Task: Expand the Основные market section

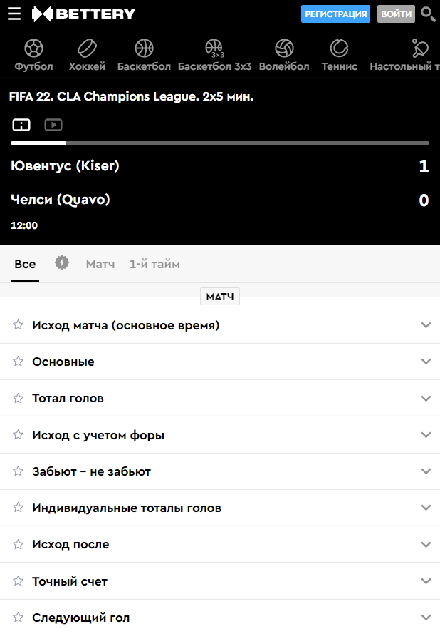Action: 426,362
